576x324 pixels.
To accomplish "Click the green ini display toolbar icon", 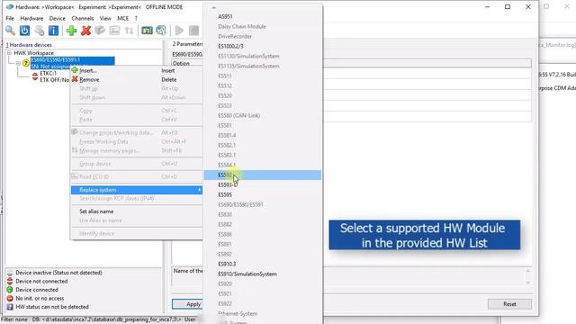I will tap(147, 31).
